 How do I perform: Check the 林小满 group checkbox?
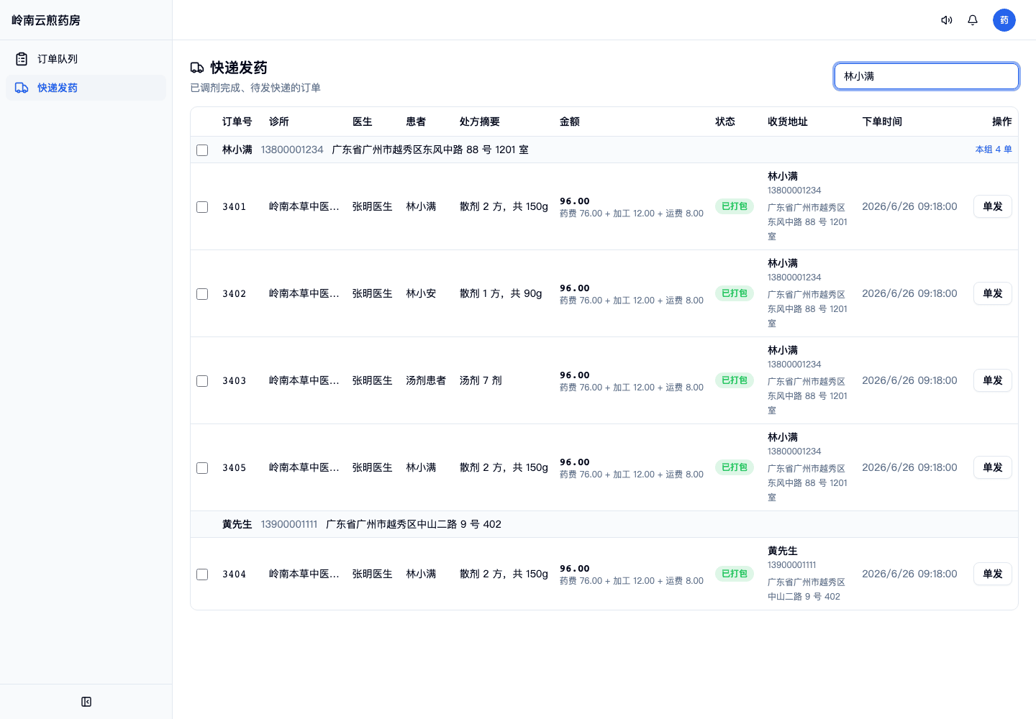coord(202,150)
